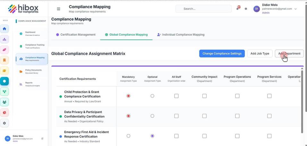Screen dimensions: 307x146
Task: Click the Reports chart icon
Action: [21, 84]
